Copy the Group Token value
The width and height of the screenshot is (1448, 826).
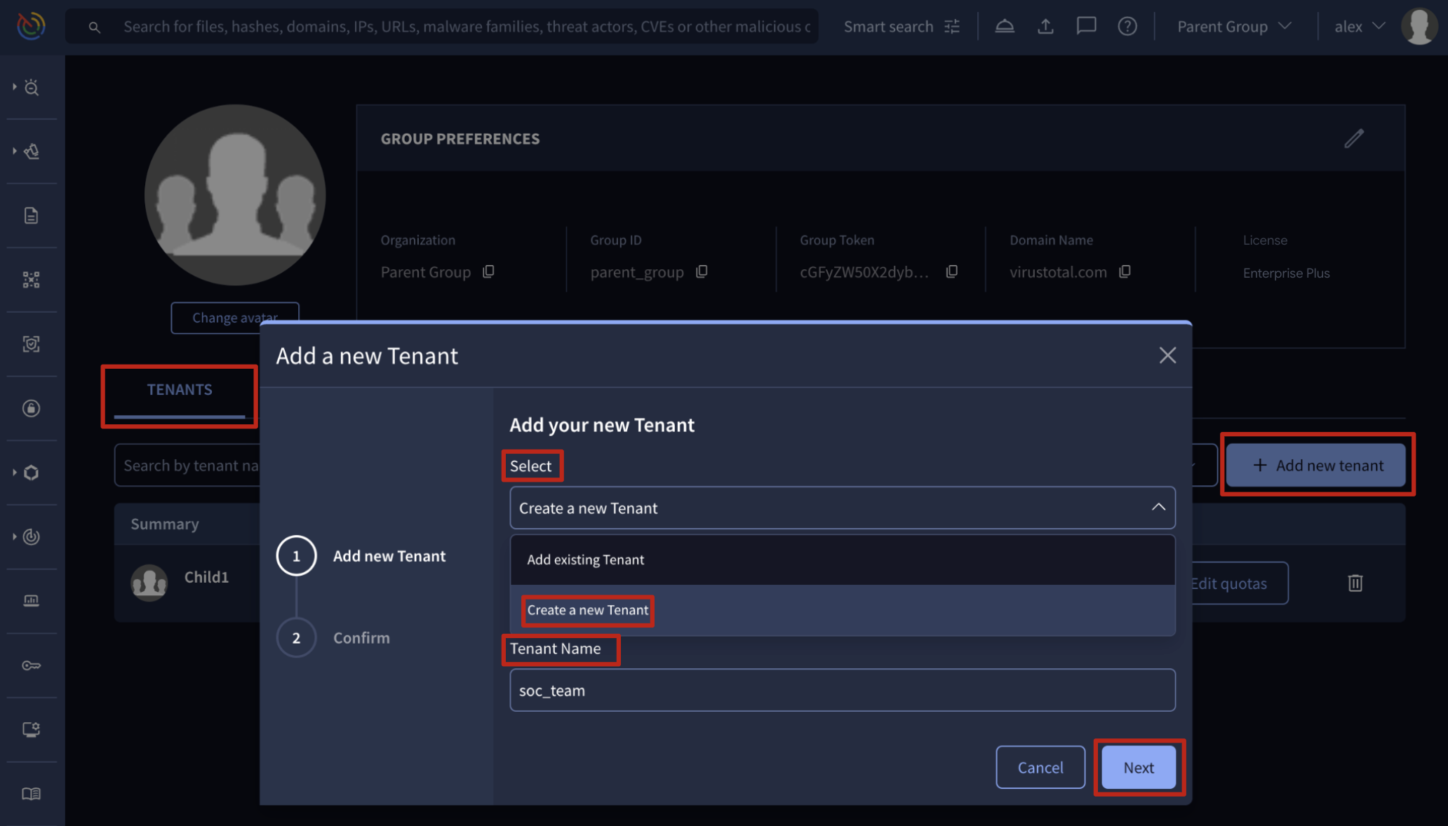952,272
